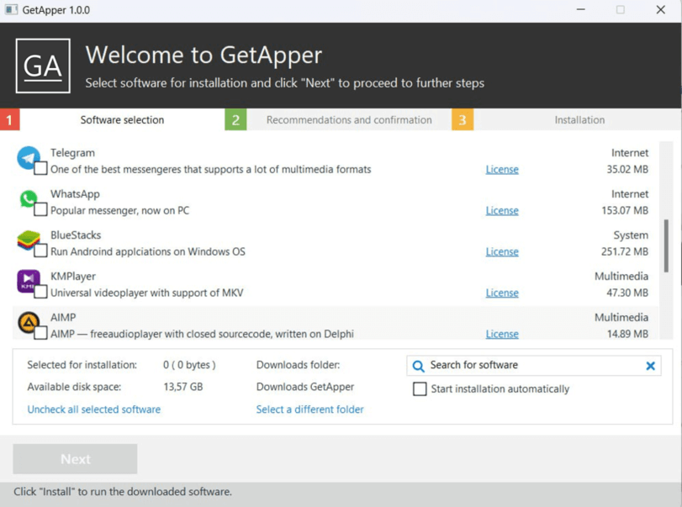The width and height of the screenshot is (682, 507).
Task: Click WhatsApp's 153.07 MB size
Action: point(625,210)
